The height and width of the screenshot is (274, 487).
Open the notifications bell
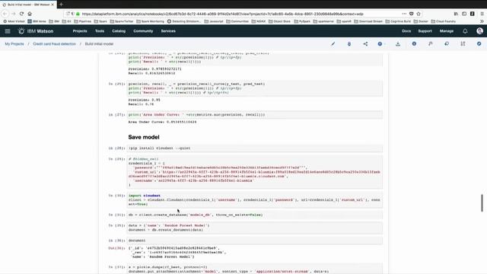click(x=465, y=31)
